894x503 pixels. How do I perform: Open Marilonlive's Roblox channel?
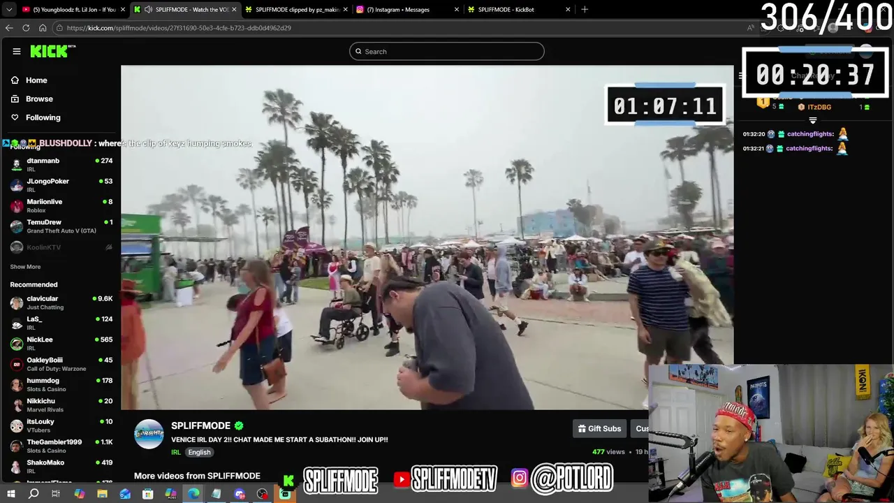(x=61, y=205)
